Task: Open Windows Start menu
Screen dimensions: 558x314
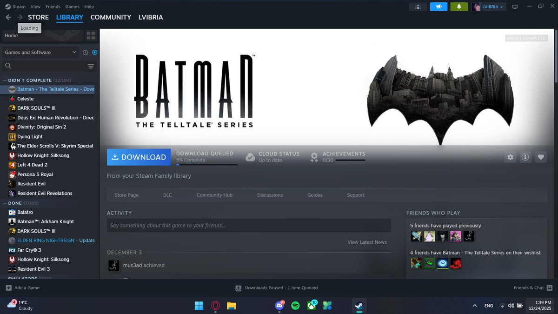Action: (x=199, y=306)
